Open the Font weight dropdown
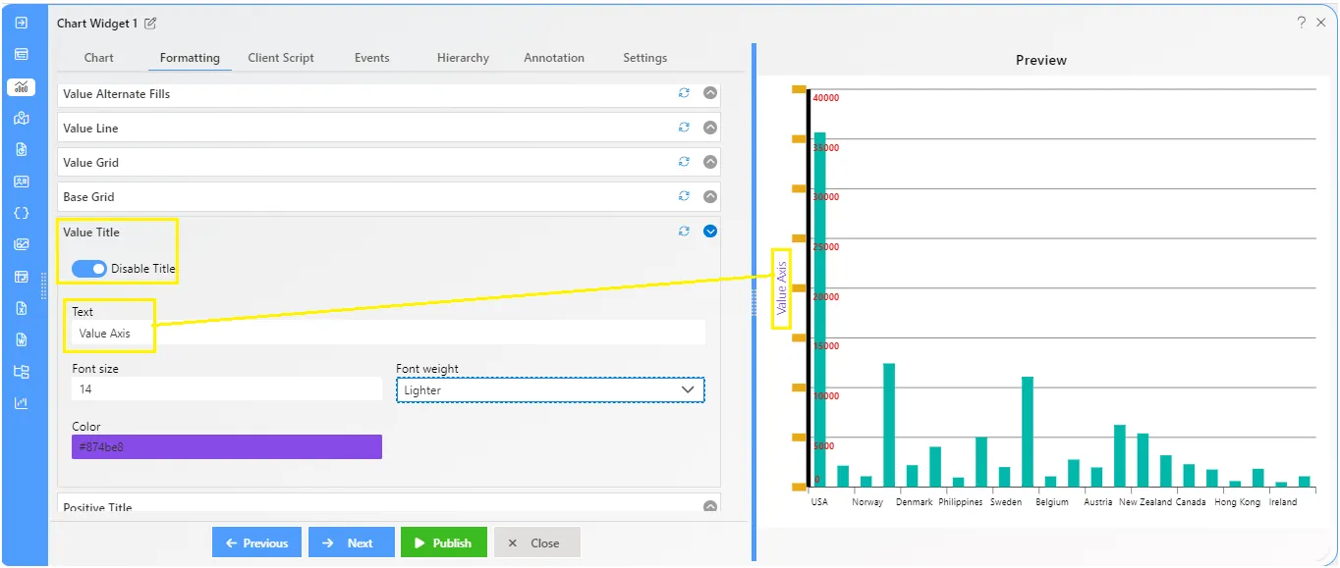Image resolution: width=1340 pixels, height=568 pixels. (550, 390)
